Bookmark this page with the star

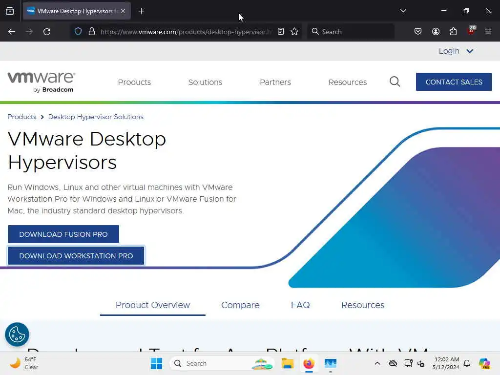click(x=294, y=32)
